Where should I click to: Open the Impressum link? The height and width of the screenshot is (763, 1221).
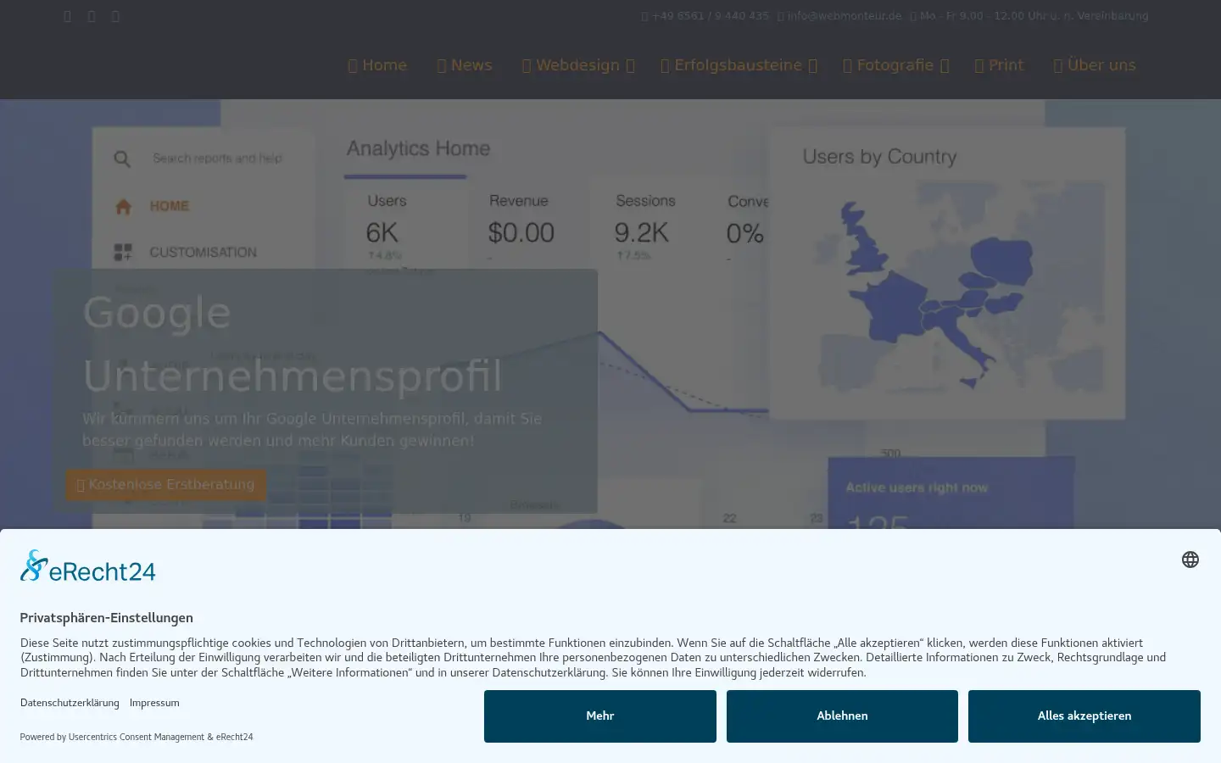[154, 703]
